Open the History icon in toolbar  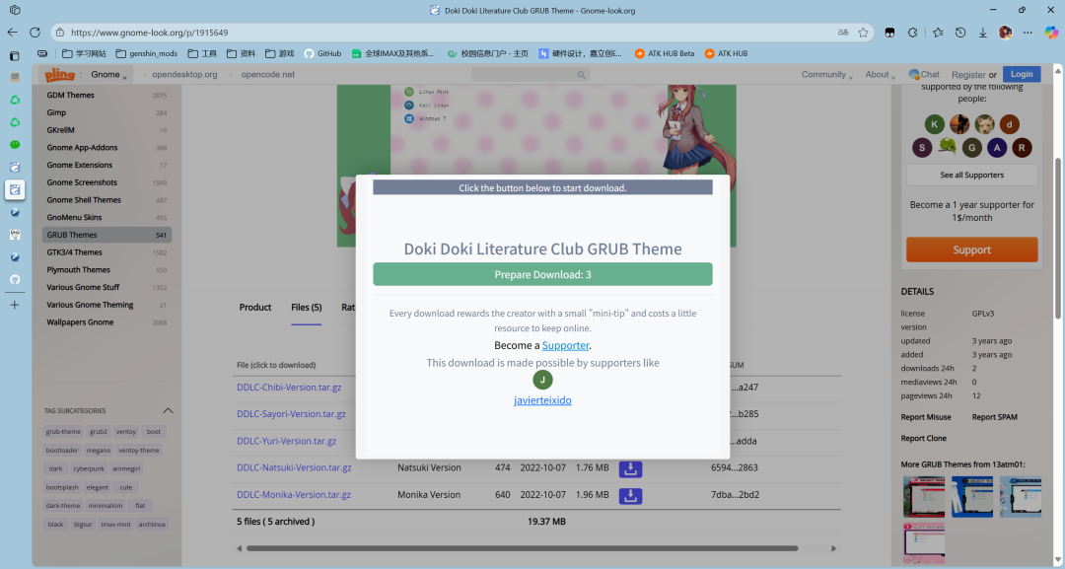959,32
